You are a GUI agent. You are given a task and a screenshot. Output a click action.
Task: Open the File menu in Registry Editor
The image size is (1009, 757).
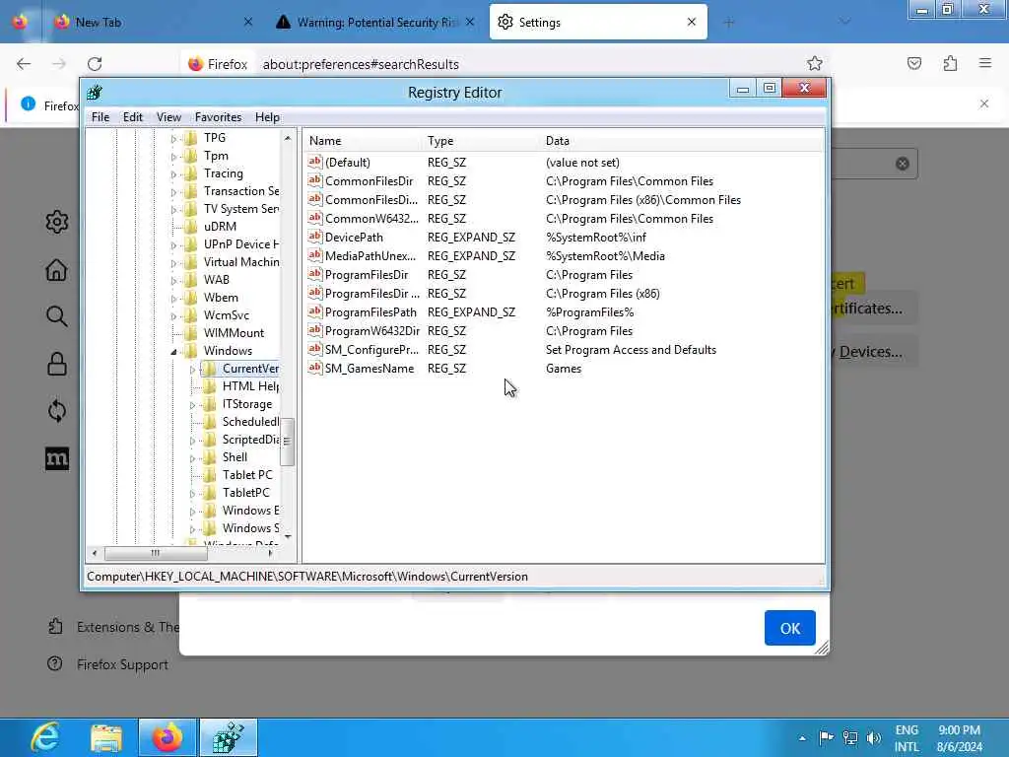101,117
